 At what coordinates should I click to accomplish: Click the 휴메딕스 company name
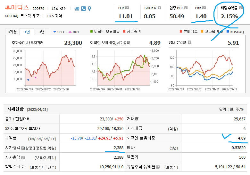(17, 7)
